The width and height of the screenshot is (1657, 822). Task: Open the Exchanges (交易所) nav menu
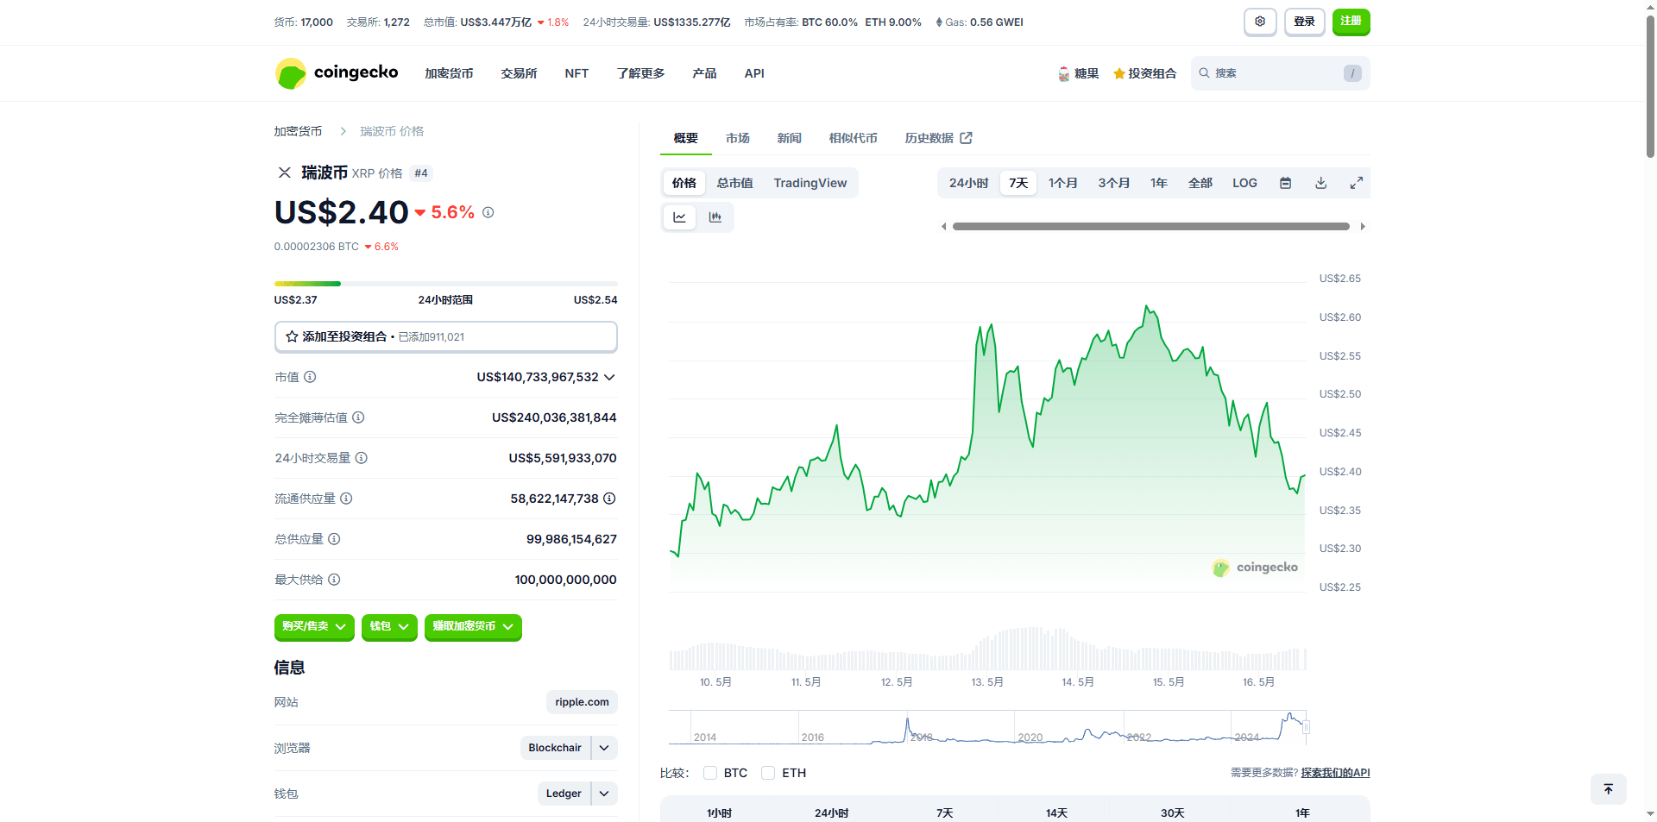coord(519,73)
